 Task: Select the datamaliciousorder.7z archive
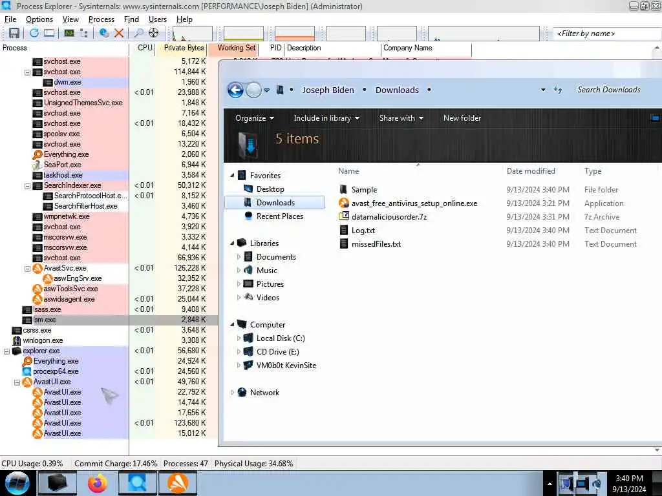tap(389, 217)
